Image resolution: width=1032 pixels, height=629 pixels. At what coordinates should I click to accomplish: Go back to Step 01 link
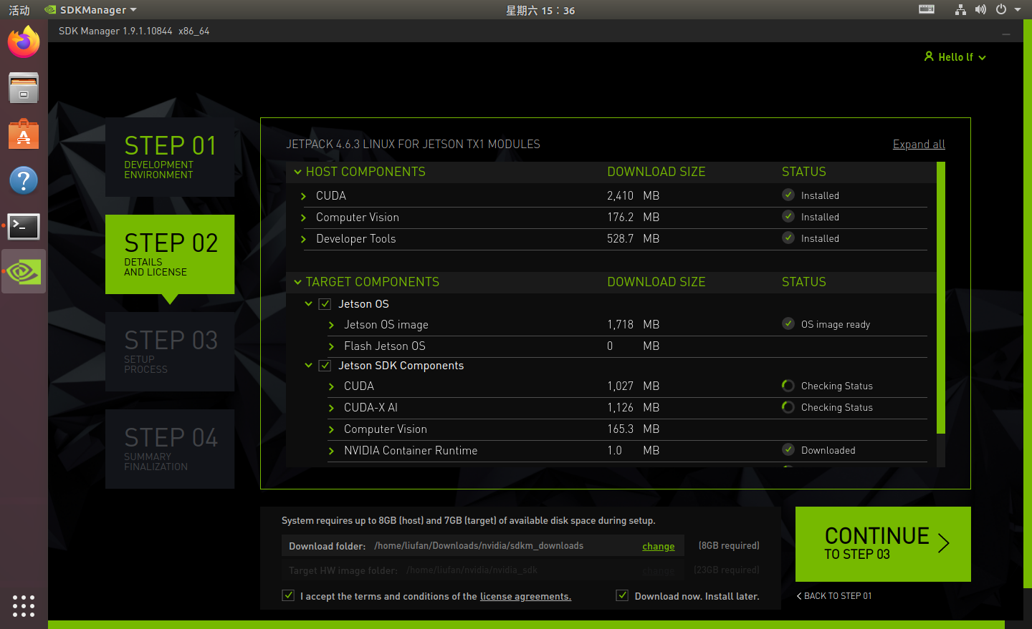(x=834, y=595)
